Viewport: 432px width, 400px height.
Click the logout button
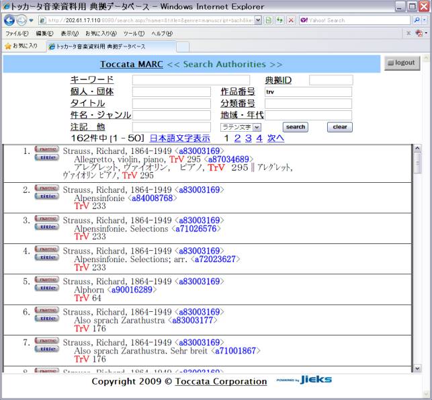[402, 63]
